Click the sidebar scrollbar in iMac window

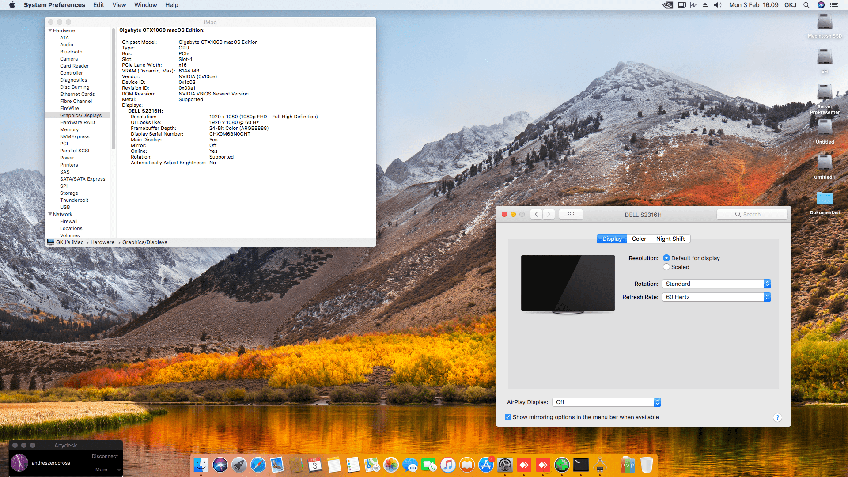(x=114, y=88)
